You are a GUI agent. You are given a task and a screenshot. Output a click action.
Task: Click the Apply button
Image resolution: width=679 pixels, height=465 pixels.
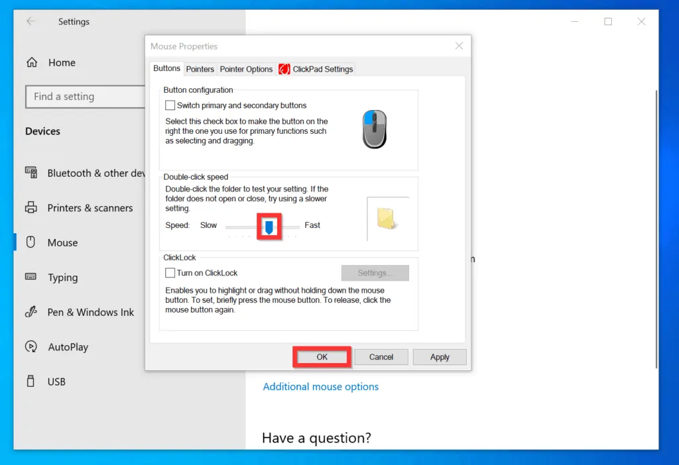pos(440,357)
